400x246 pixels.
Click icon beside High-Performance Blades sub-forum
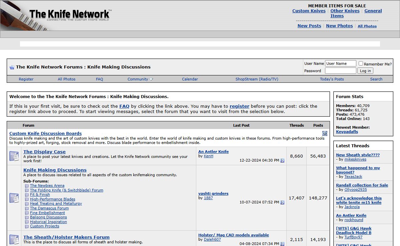click(x=27, y=199)
